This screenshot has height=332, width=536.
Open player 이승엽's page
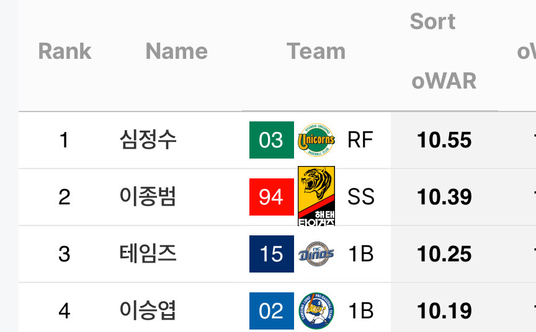(x=148, y=310)
